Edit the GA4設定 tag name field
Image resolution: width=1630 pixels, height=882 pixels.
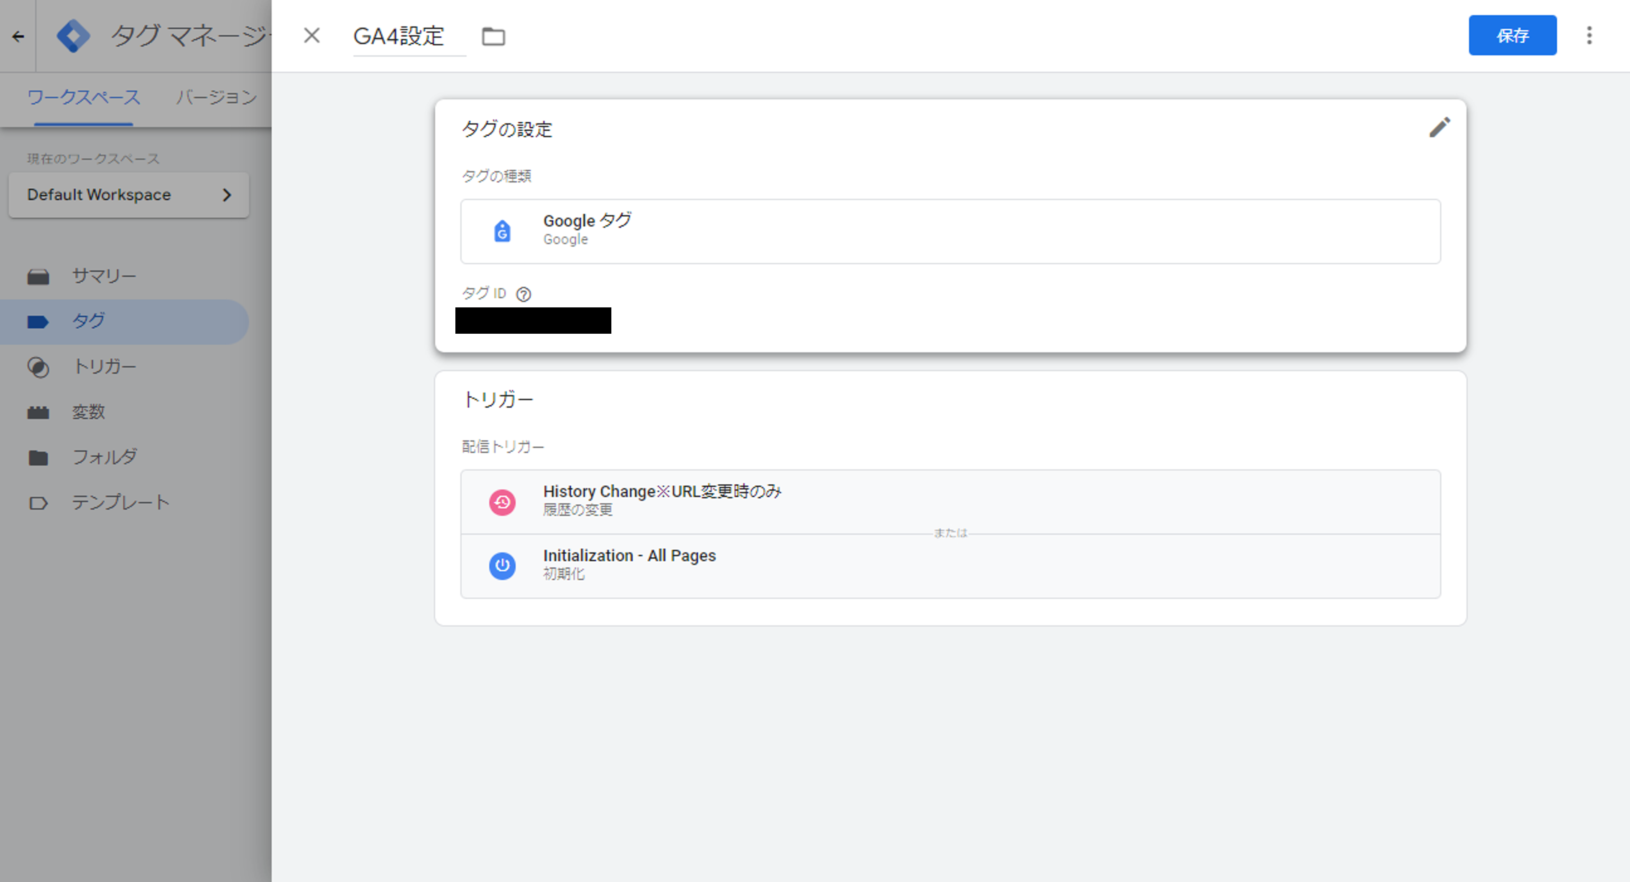(399, 36)
